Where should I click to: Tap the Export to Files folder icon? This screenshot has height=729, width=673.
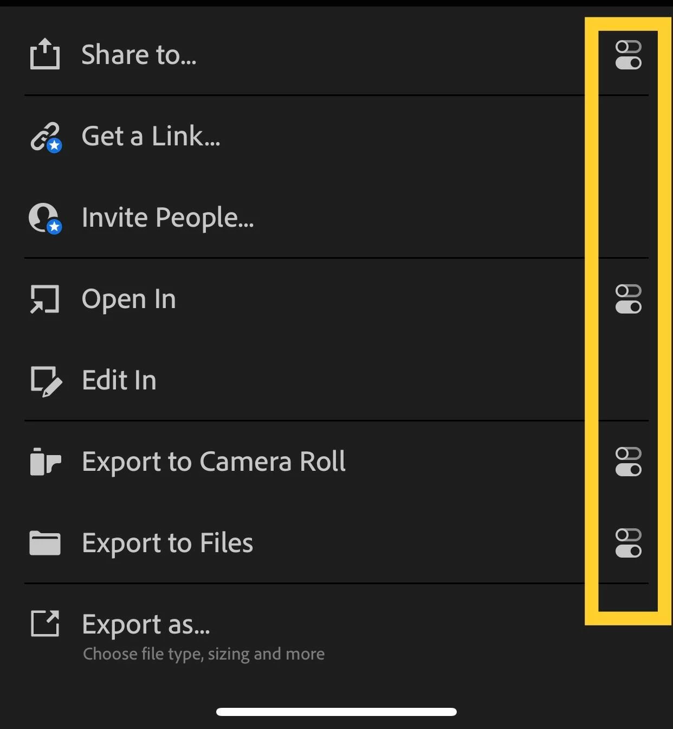point(45,543)
